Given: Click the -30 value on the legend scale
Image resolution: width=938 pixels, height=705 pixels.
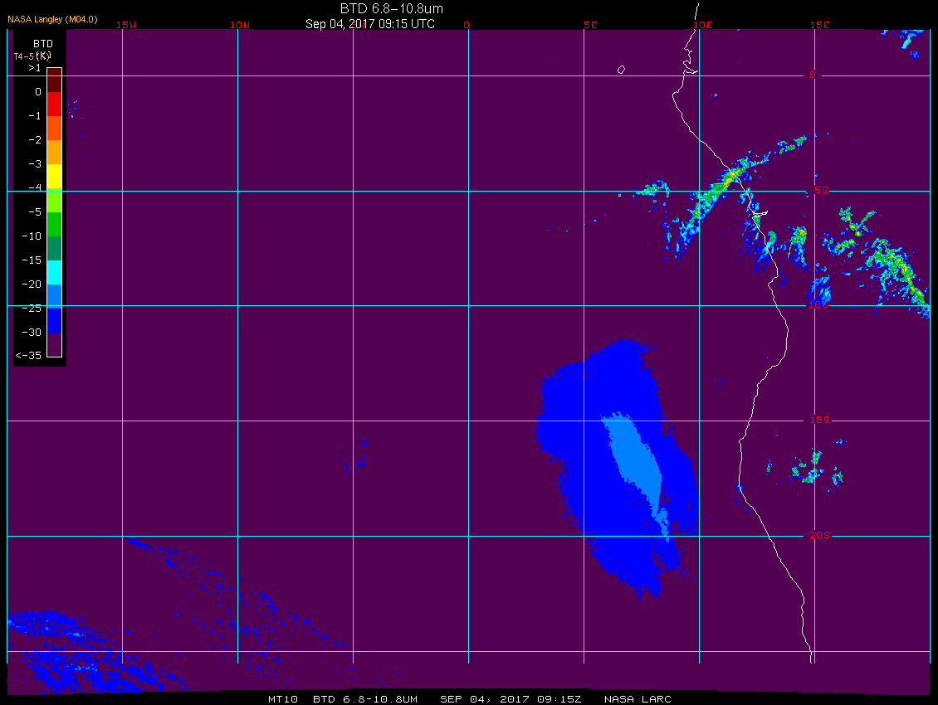Looking at the screenshot, I should [32, 333].
